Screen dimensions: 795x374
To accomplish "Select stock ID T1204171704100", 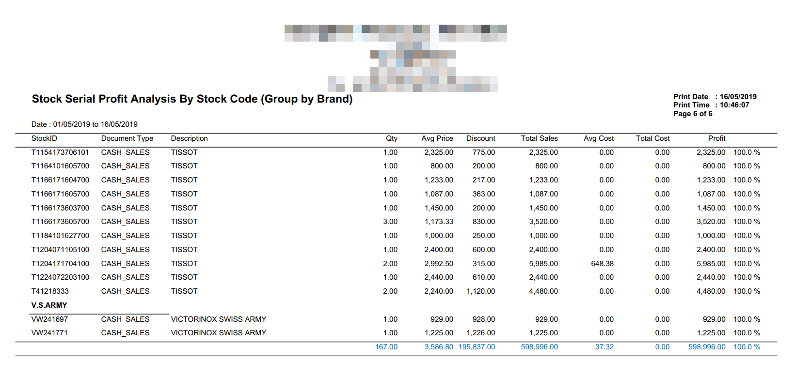I will pos(61,264).
